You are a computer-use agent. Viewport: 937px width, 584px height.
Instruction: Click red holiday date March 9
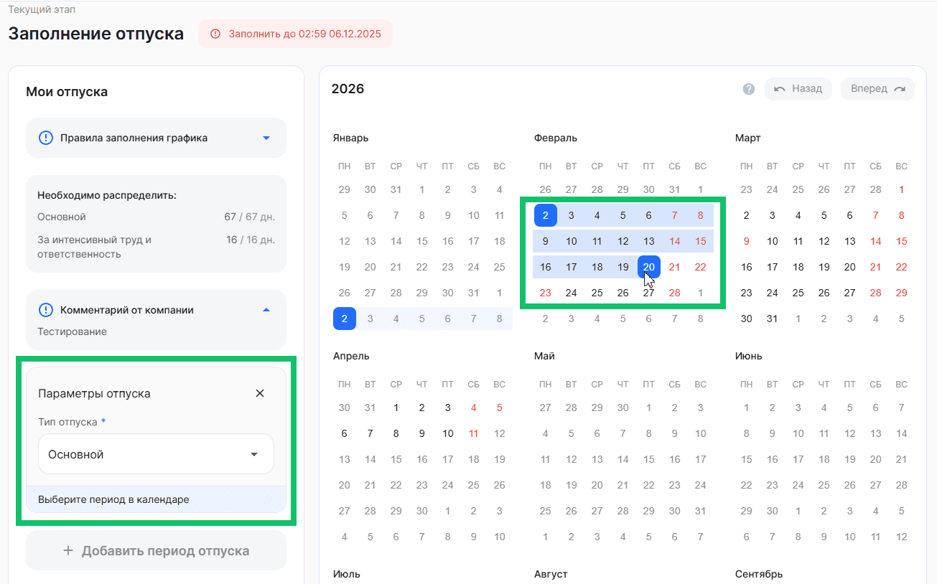click(x=747, y=241)
